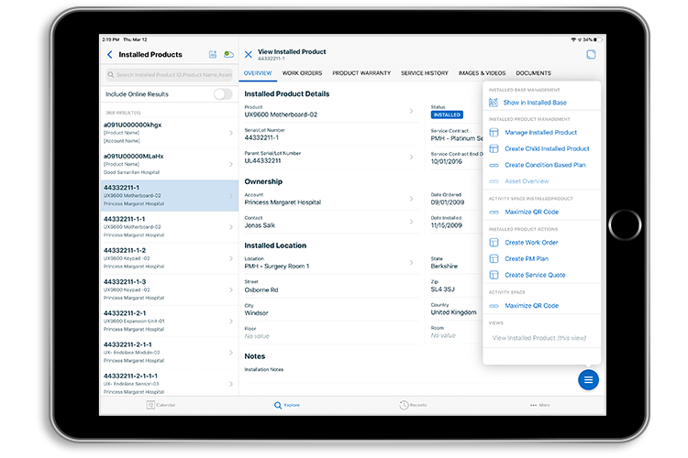Select Show in Installed Base action
This screenshot has width=688, height=458.
pos(535,103)
